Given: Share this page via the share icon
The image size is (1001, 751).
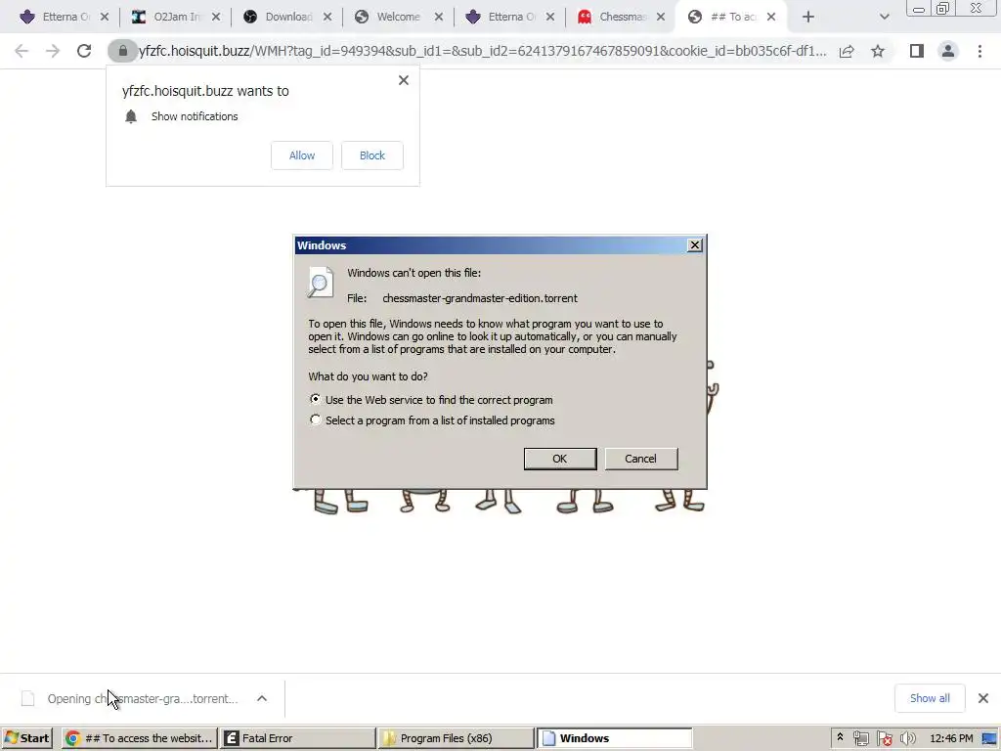Looking at the screenshot, I should tap(847, 51).
